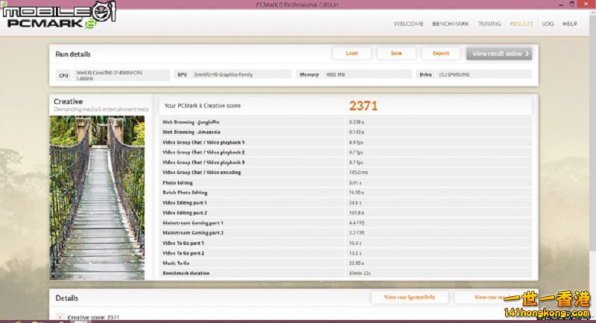596x323 pixels.
Task: Click 'Your PCMark 8 Creative score' label
Action: (x=203, y=106)
